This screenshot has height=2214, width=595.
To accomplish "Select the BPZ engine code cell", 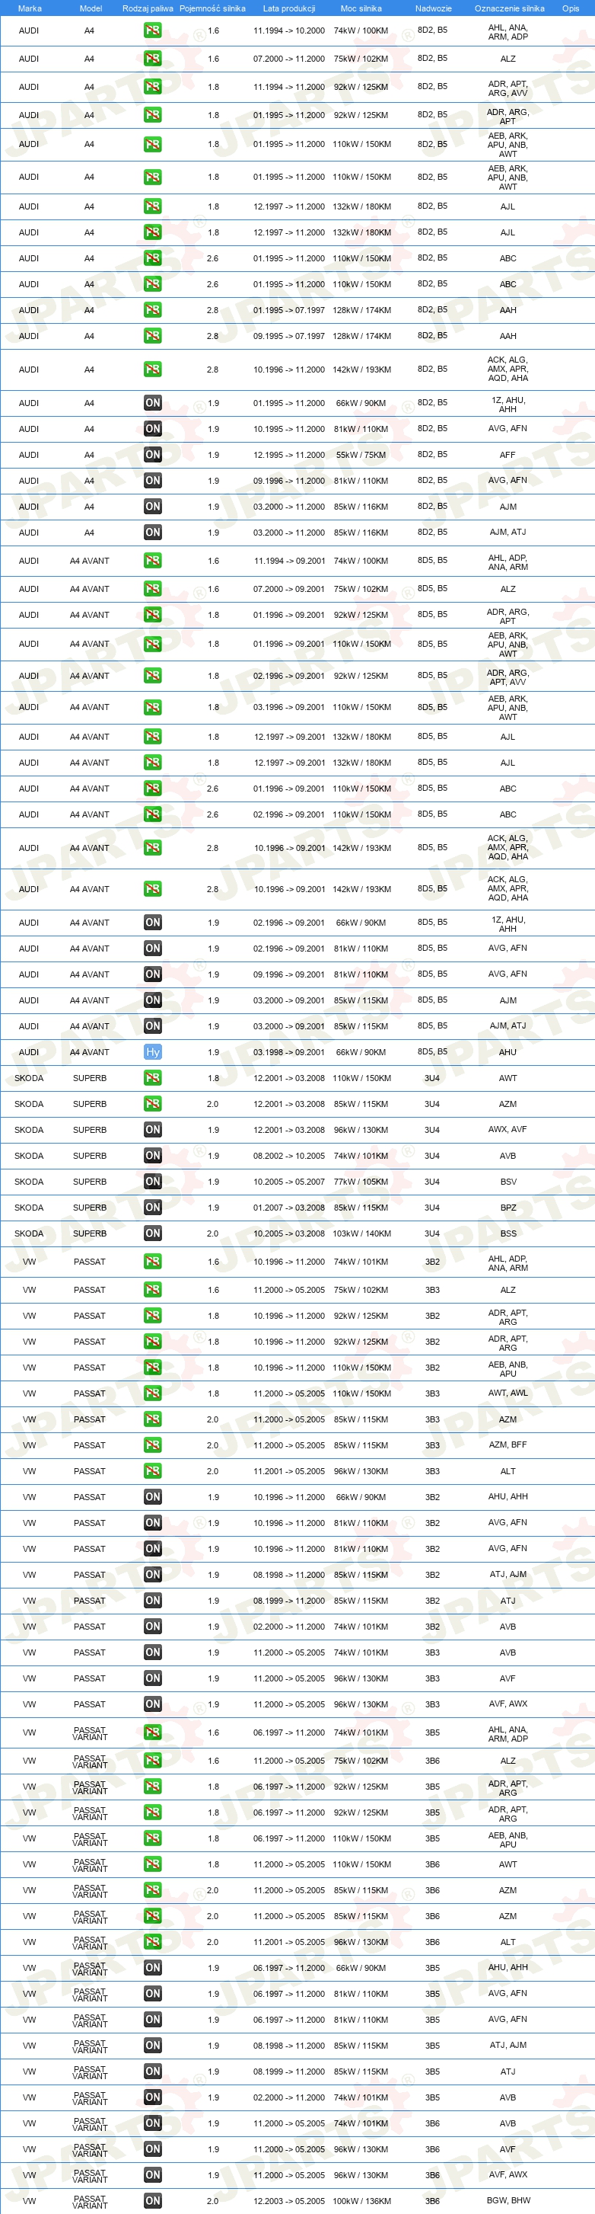I will point(508,1208).
